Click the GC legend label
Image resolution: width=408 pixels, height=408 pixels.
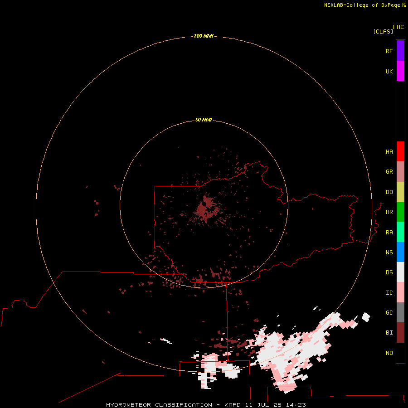tap(389, 313)
